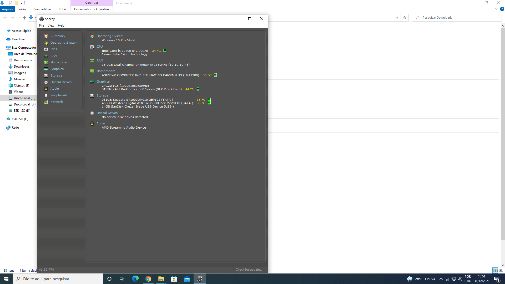Open Explorer help question mark icon

pyautogui.click(x=502, y=9)
